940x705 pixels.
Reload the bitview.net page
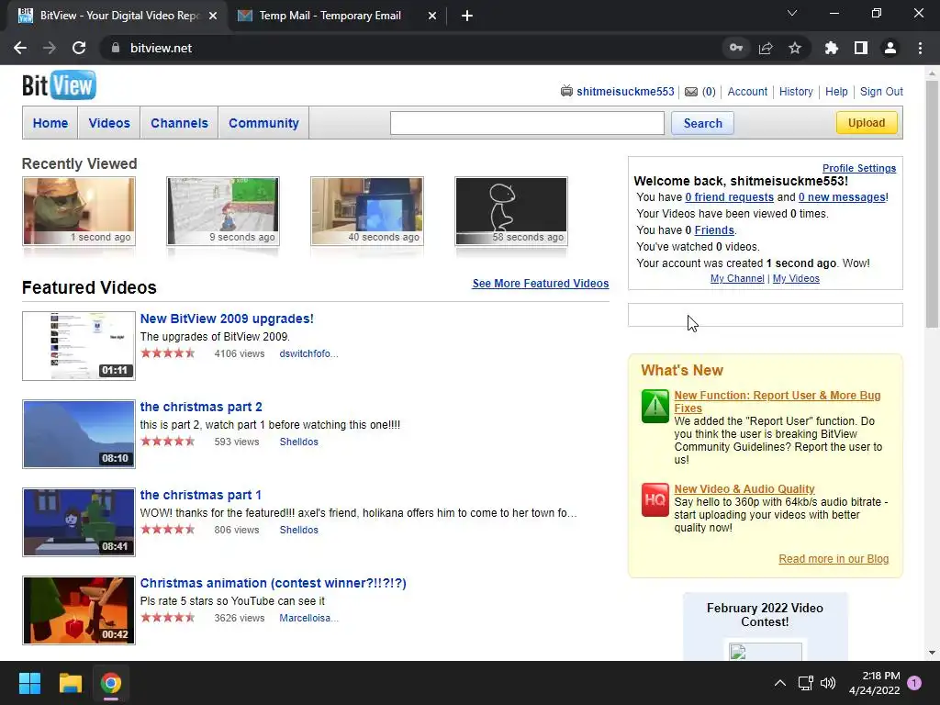(79, 48)
